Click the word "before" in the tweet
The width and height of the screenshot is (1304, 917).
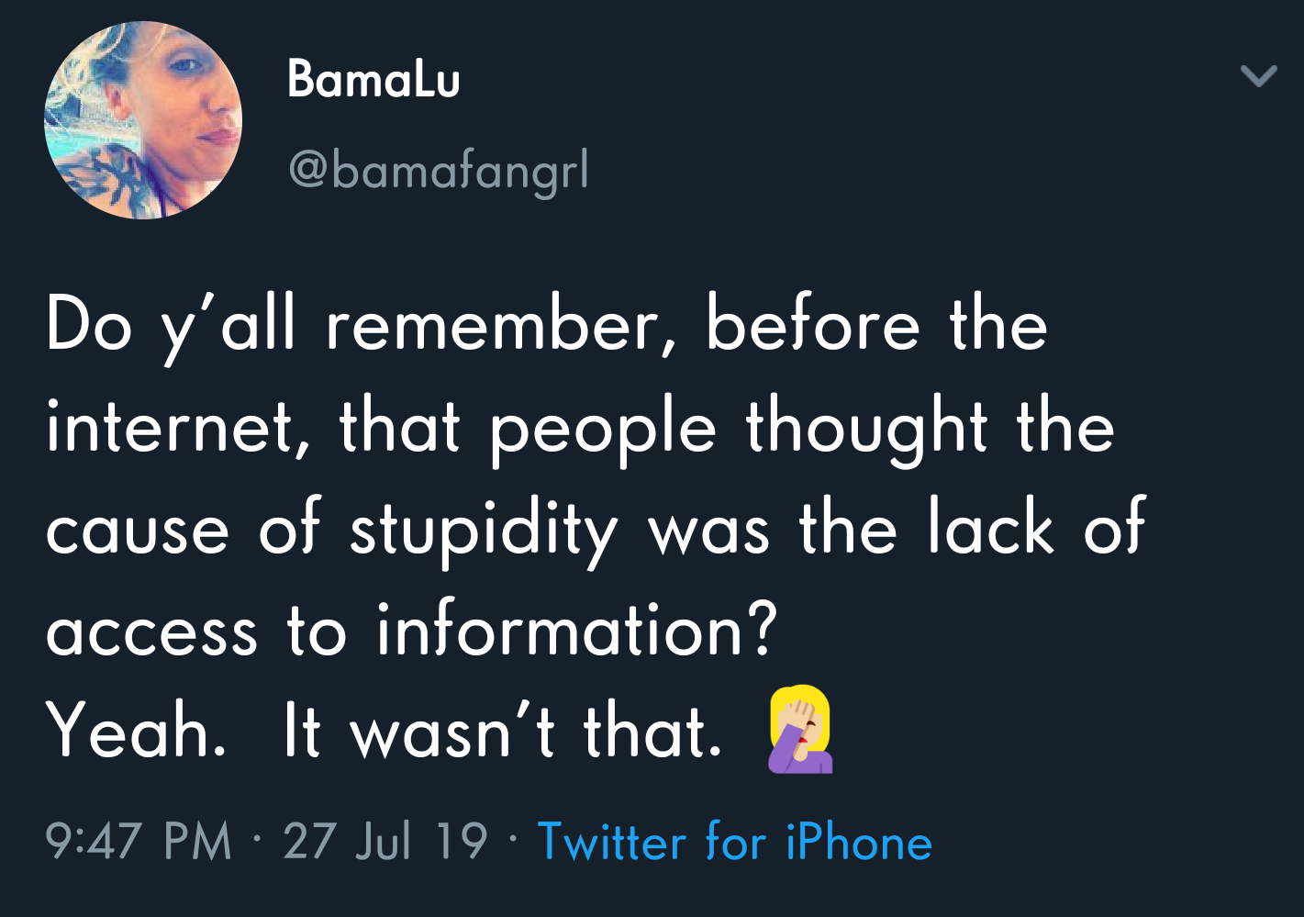[x=812, y=326]
